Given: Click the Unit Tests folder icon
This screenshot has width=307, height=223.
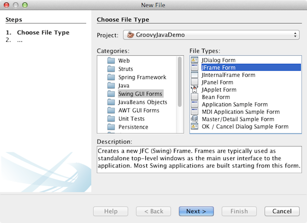Looking at the screenshot, I should pyautogui.click(x=111, y=119).
